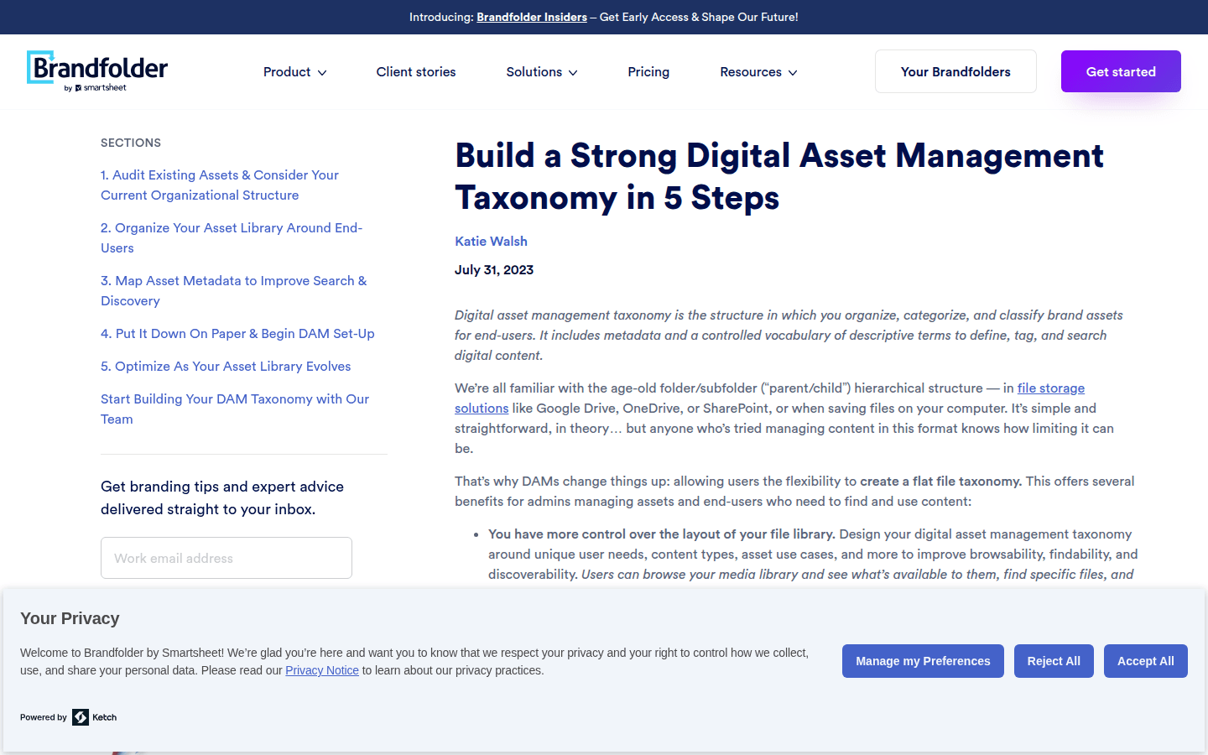1208x755 pixels.
Task: Click Manage my Preferences in privacy banner
Action: (x=923, y=661)
